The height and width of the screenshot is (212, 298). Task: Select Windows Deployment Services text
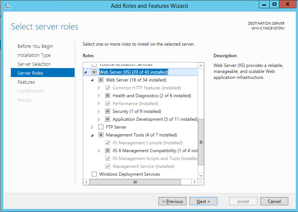coord(129,174)
